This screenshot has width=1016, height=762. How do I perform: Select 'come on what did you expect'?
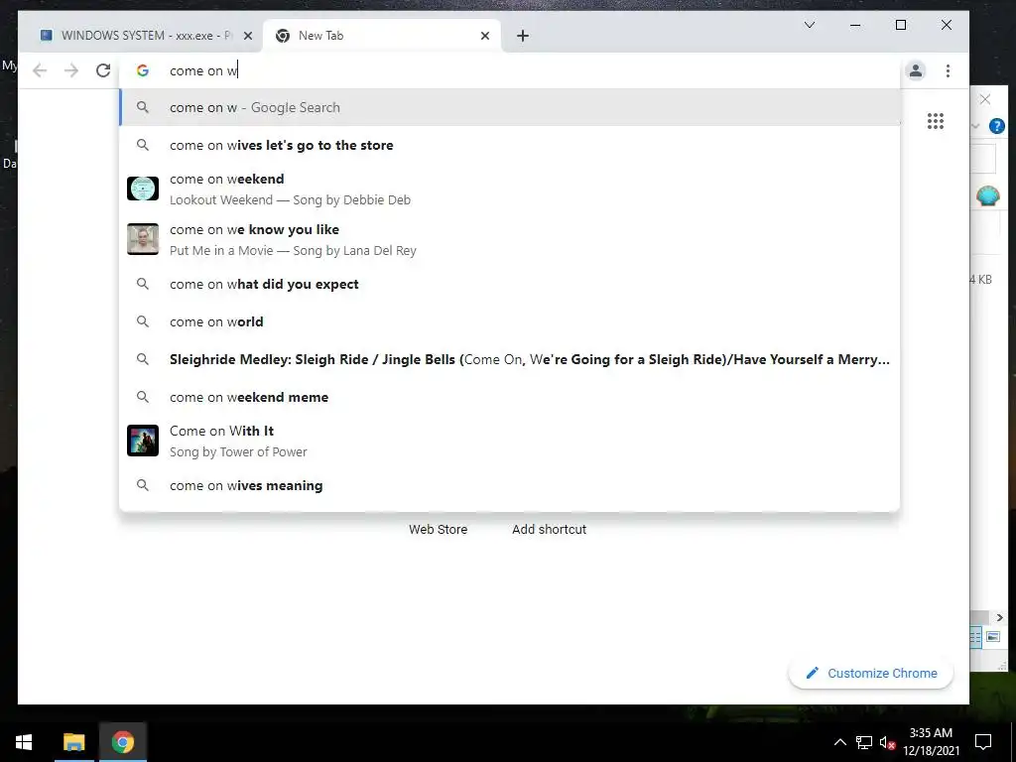[510, 284]
